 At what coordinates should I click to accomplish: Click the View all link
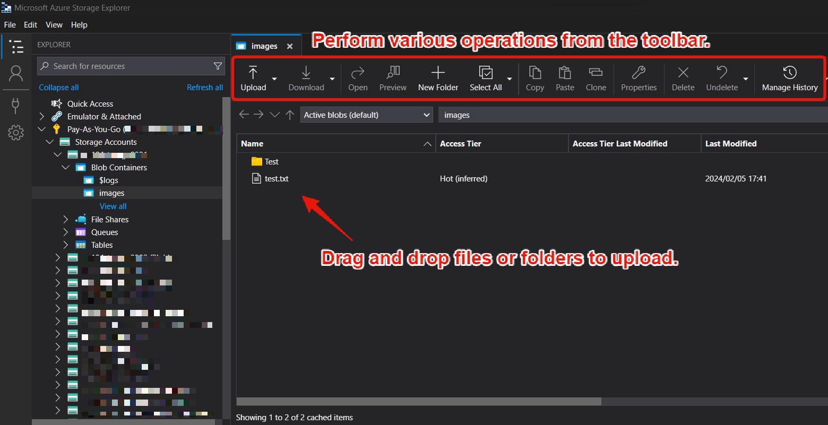pyautogui.click(x=113, y=206)
